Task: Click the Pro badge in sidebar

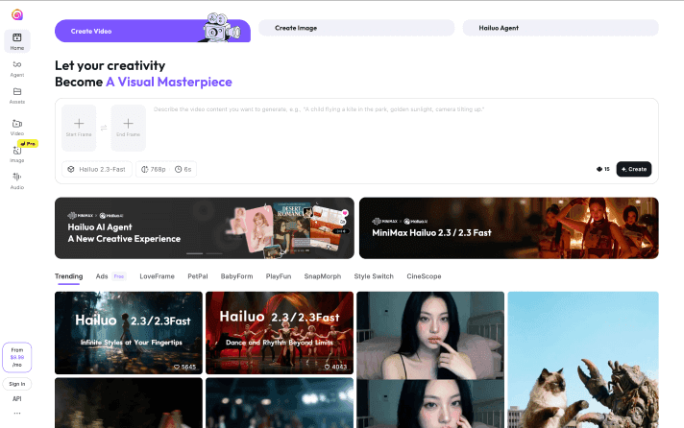Action: 28,143
